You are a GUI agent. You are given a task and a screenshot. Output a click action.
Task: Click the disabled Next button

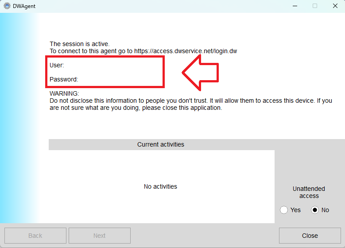100,236
